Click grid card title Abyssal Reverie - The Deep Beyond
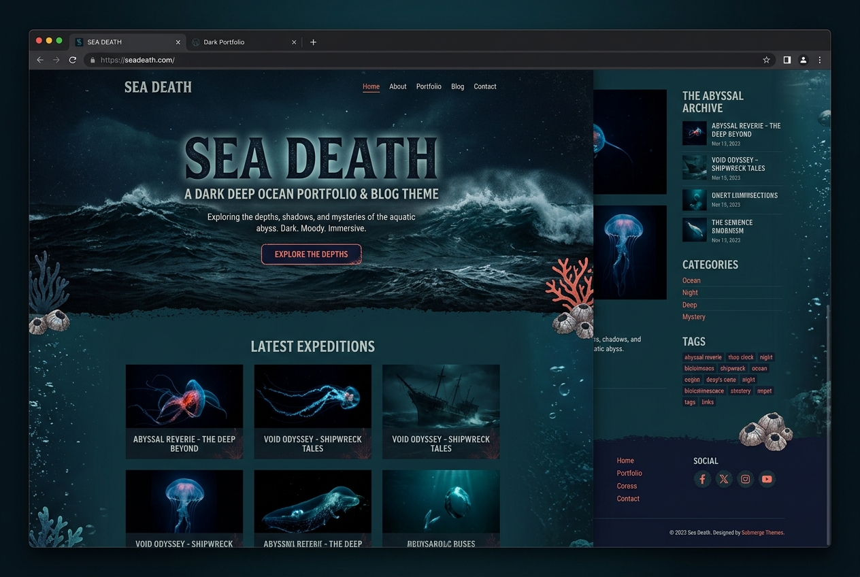Viewport: 860px width, 577px height. pos(184,444)
